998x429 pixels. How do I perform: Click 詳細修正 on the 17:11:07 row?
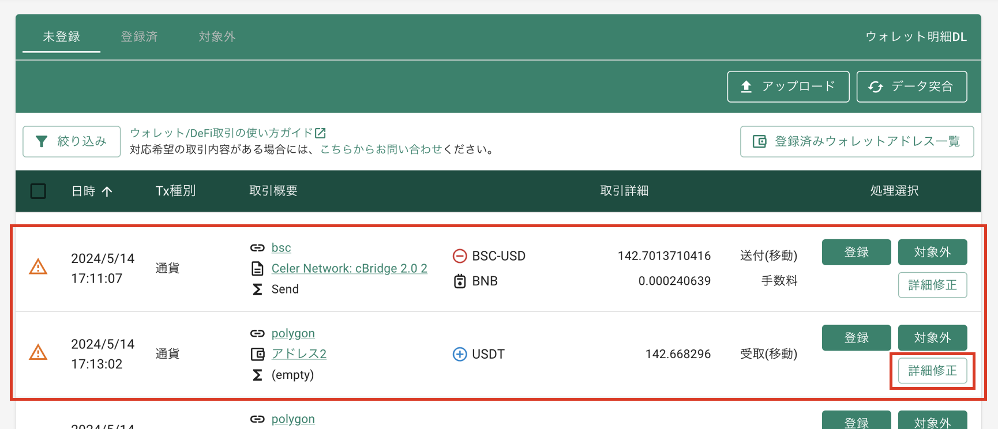932,285
